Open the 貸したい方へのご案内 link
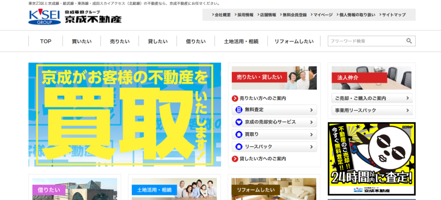The width and height of the screenshot is (441, 200). click(263, 159)
